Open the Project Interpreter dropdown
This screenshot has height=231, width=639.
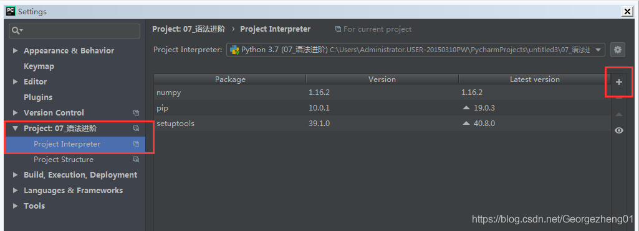point(416,50)
